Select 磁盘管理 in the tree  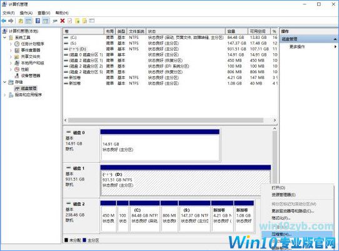[x=29, y=88]
